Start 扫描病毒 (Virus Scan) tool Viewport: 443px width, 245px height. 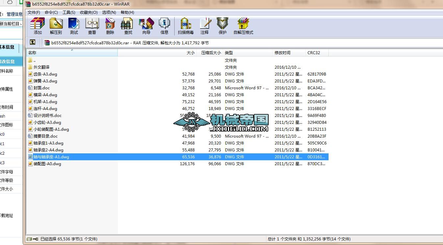186,24
